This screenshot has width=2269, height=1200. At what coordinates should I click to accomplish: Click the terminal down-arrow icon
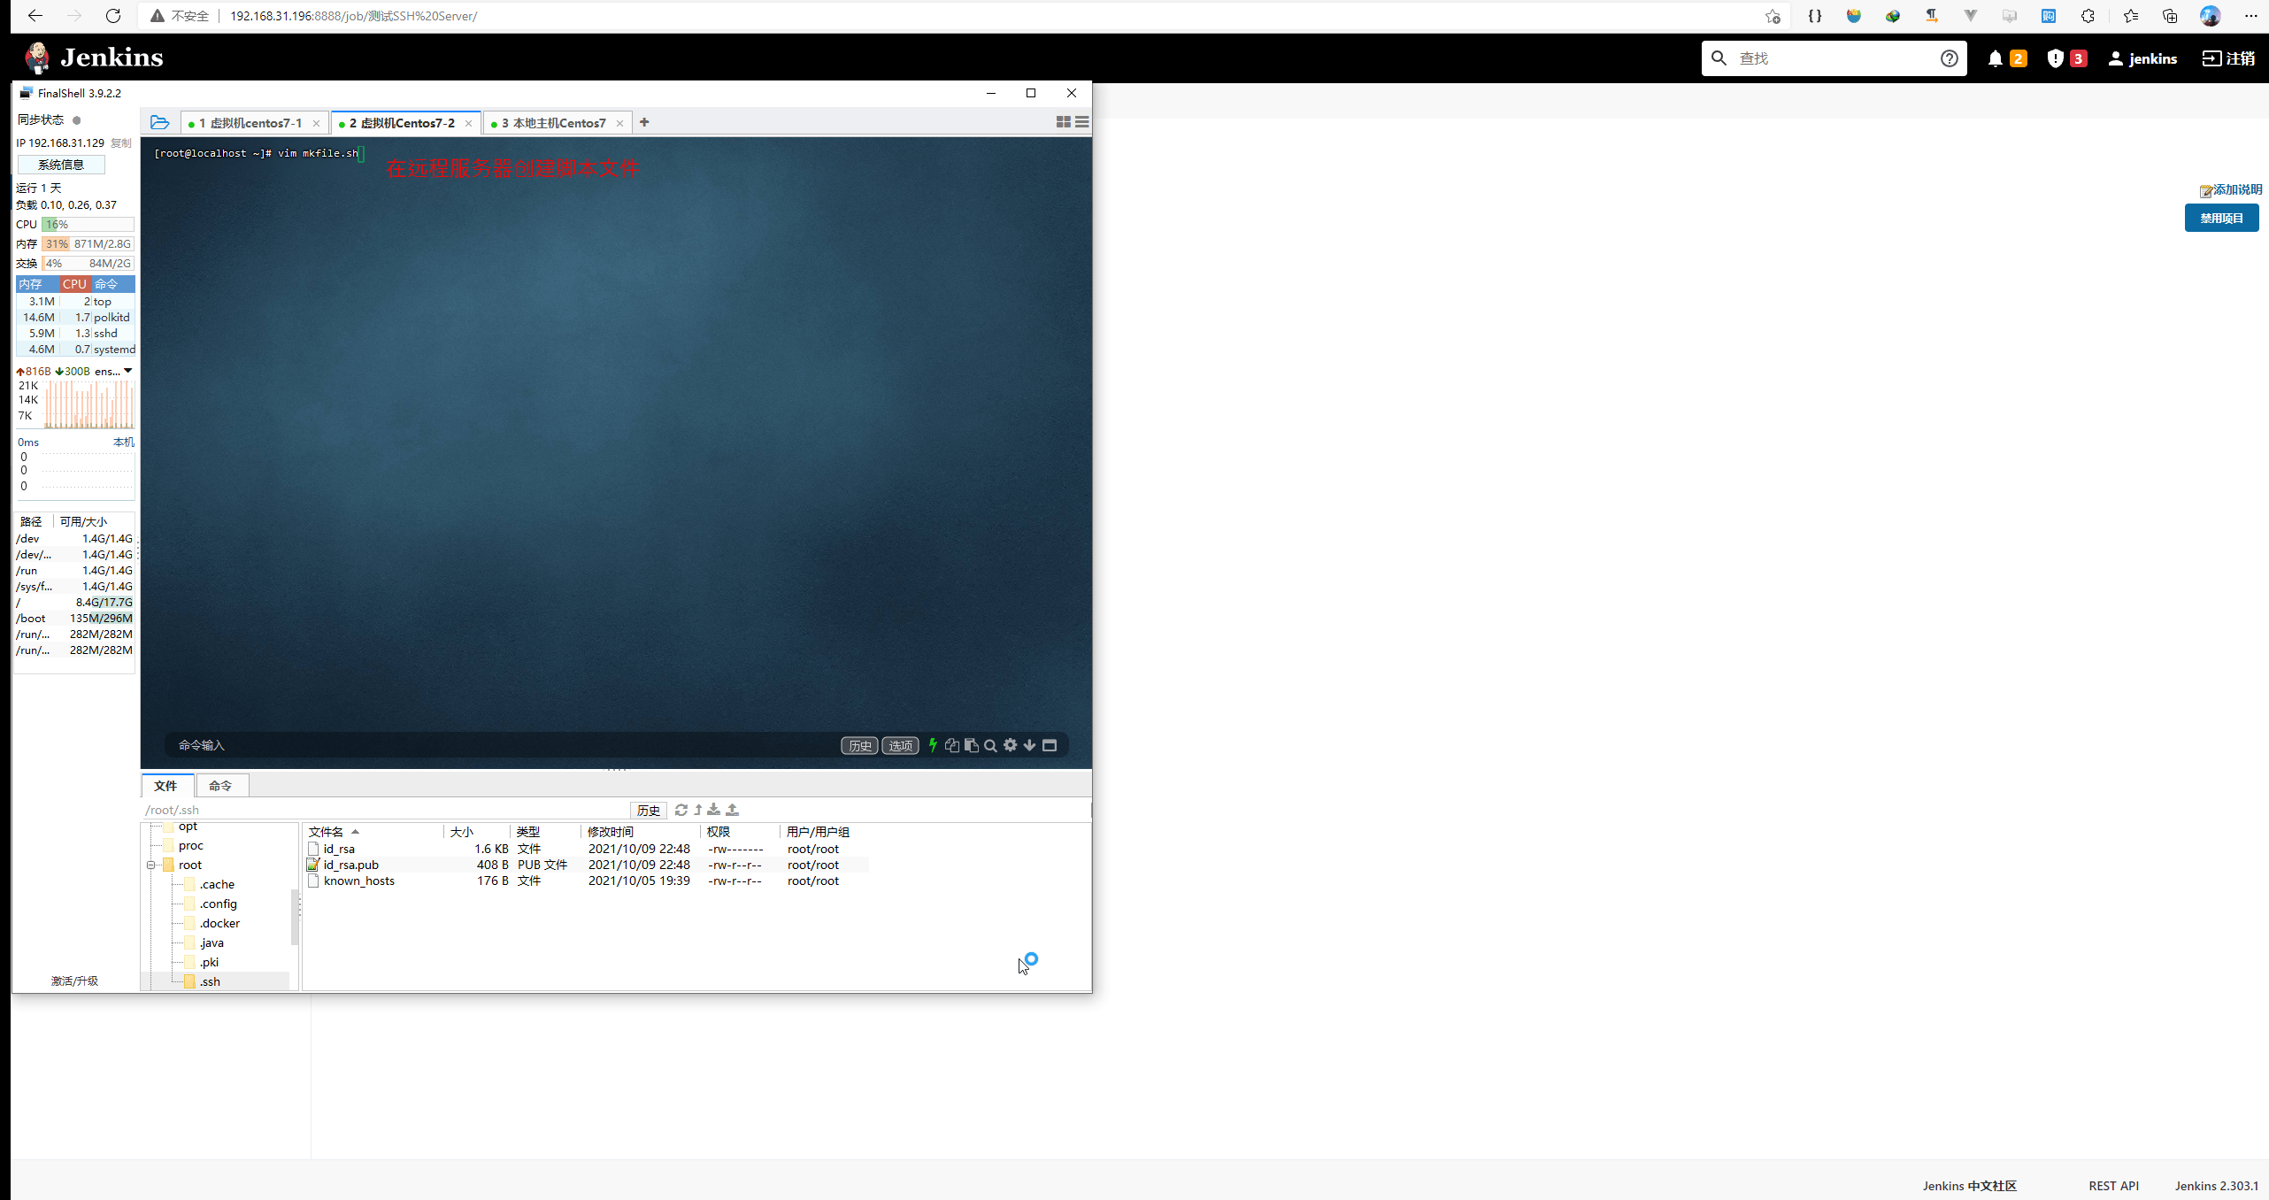(1029, 745)
